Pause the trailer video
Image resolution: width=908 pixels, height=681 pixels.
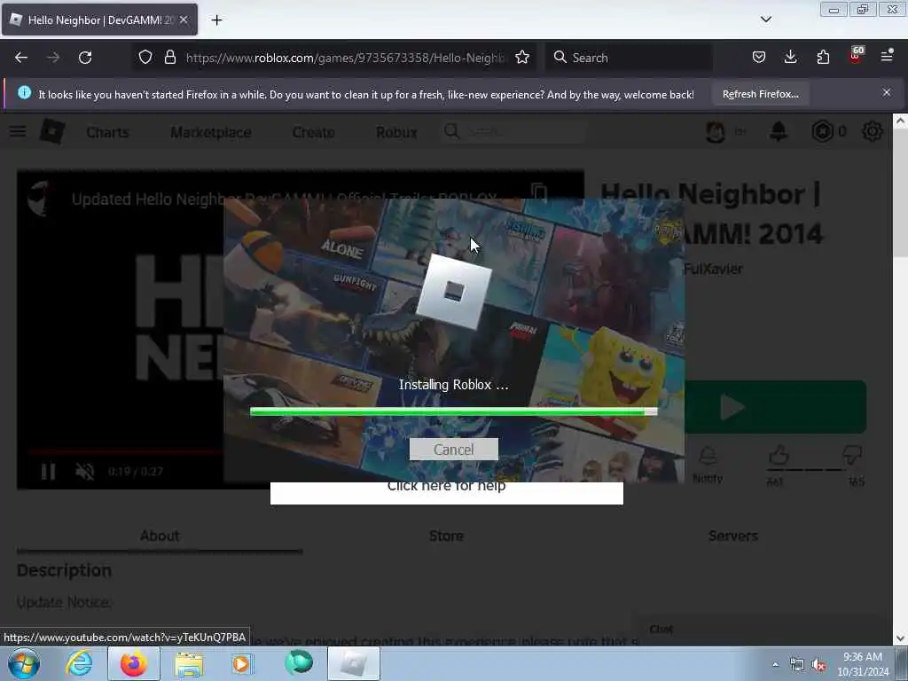(49, 472)
